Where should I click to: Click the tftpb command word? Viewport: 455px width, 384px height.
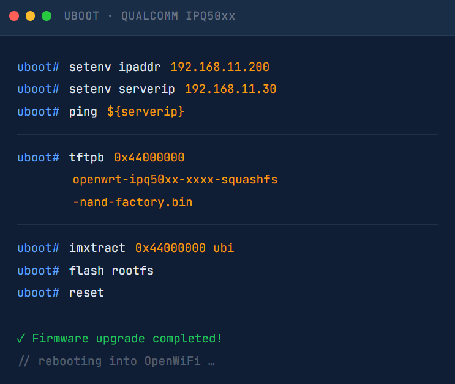[86, 158]
